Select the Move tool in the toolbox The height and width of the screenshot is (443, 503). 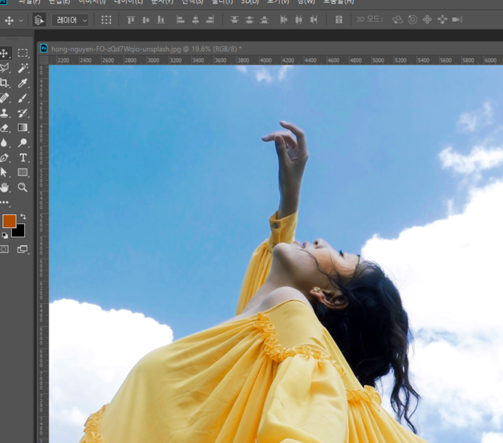click(5, 53)
